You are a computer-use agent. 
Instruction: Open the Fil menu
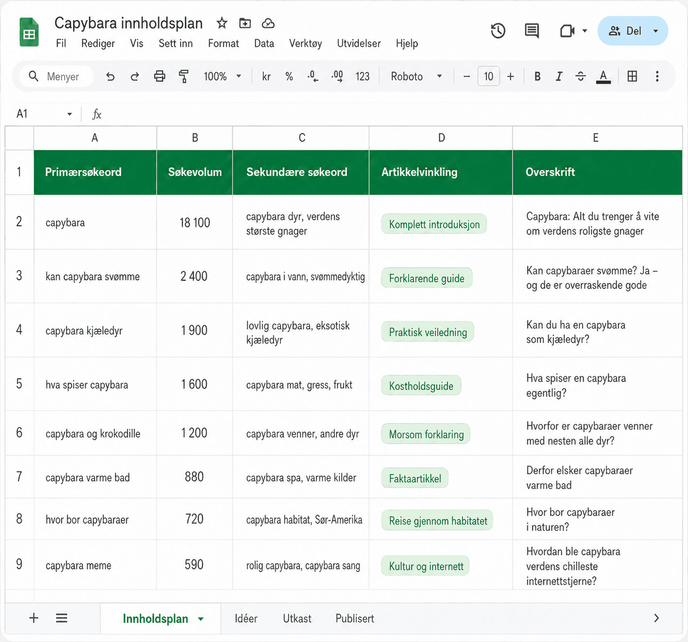[61, 43]
